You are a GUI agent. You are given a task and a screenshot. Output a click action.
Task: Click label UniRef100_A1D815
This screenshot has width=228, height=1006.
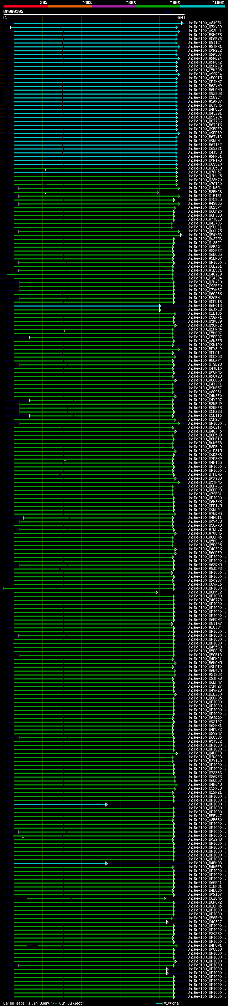204,451
